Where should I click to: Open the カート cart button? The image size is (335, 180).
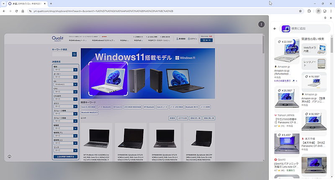(x=206, y=40)
